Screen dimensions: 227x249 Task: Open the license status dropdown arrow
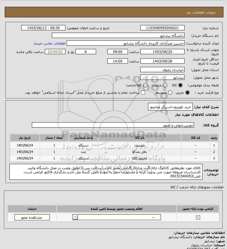[75, 217]
